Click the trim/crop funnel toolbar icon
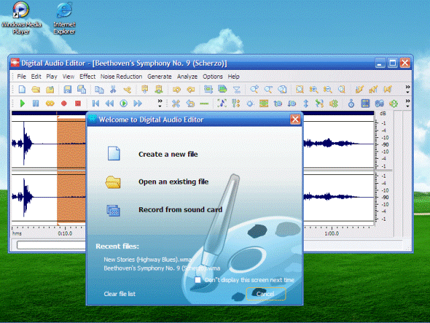The height and width of the screenshot is (323, 430). click(236, 89)
